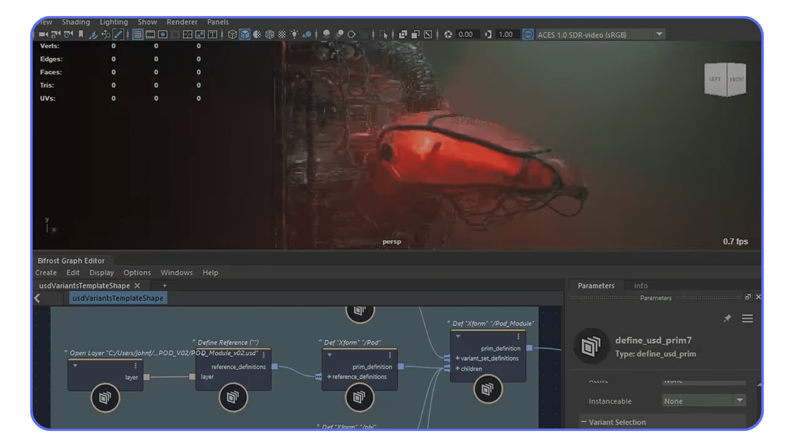Click the lock camera icon
The width and height of the screenshot is (794, 447).
coord(56,34)
